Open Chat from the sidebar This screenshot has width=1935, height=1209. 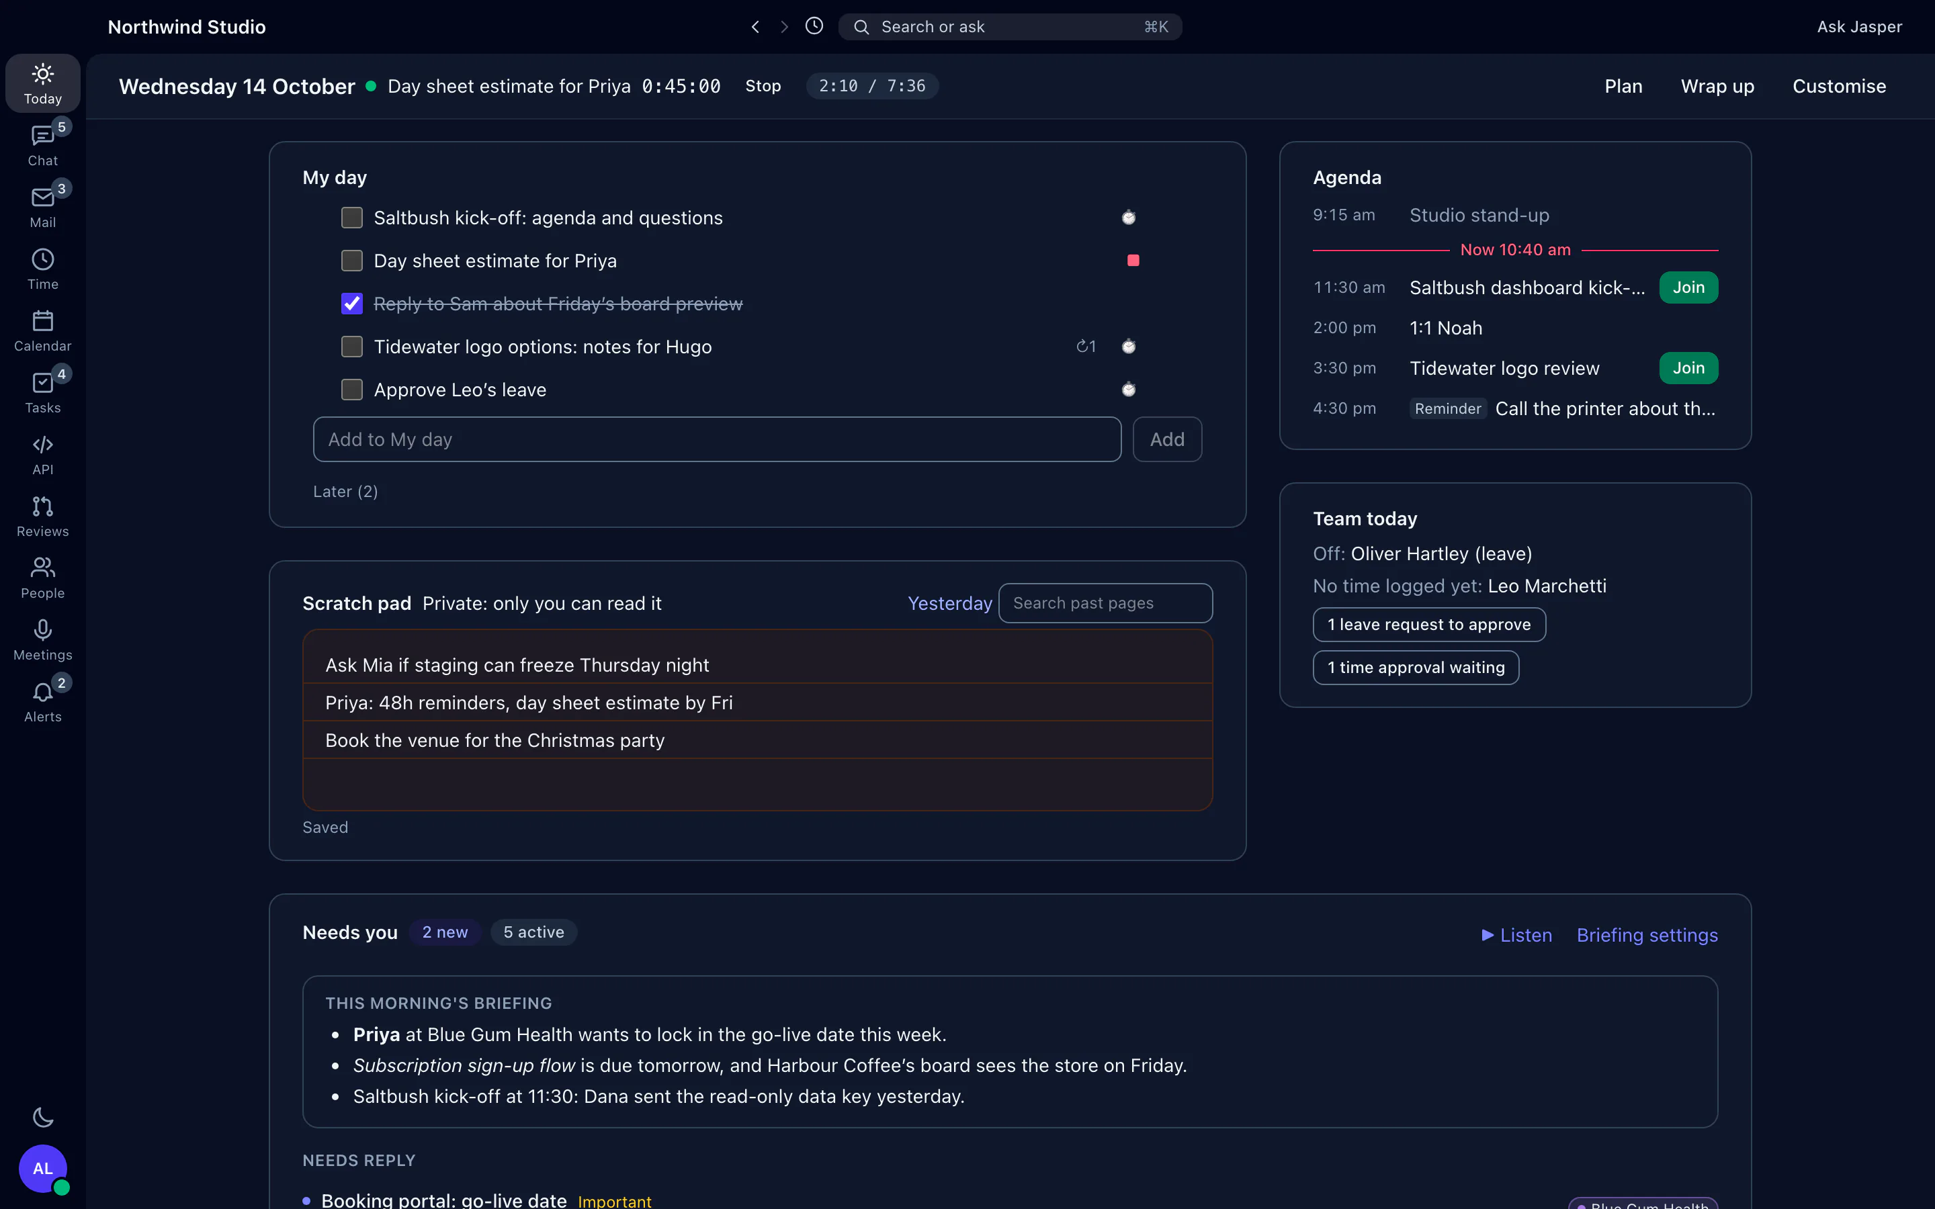tap(42, 144)
